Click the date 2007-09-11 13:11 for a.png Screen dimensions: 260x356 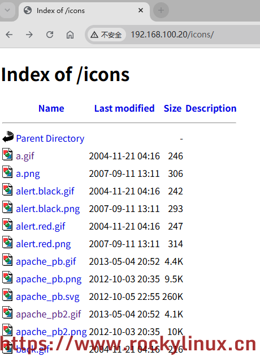(124, 174)
